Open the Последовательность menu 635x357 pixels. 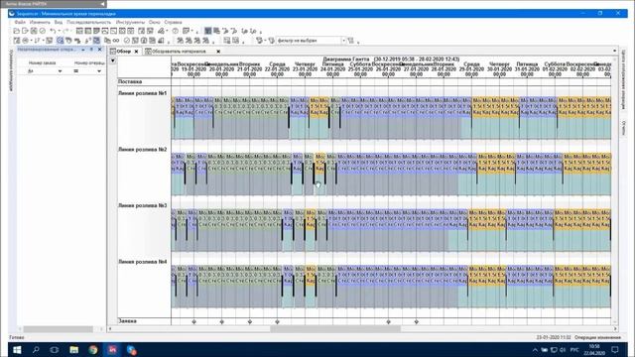tap(88, 22)
